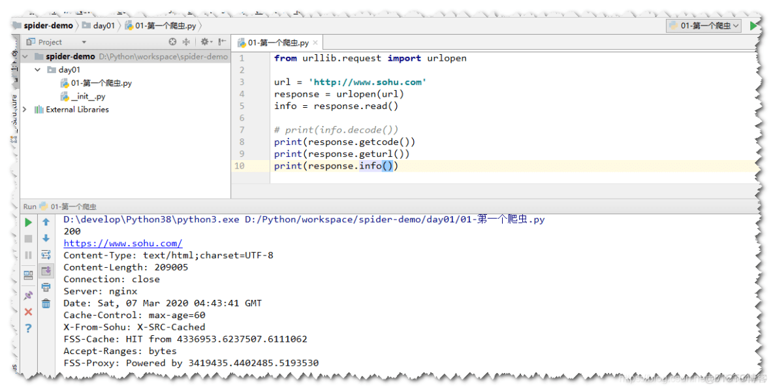Pin the Run tab with the pin icon

coord(29,296)
